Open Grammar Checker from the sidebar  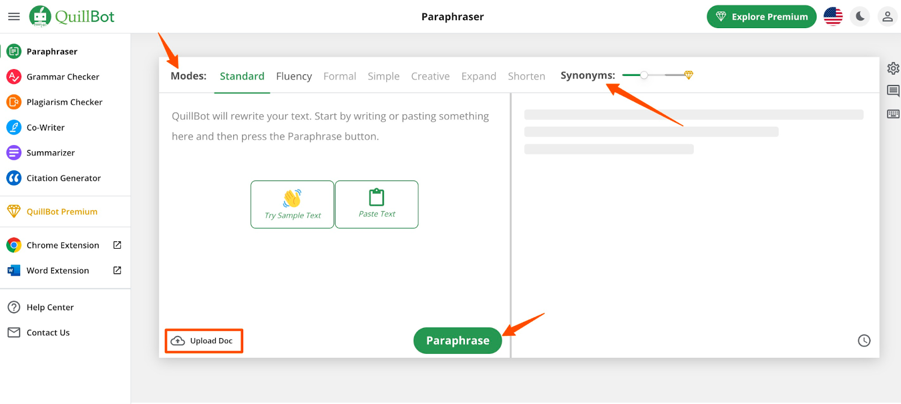pyautogui.click(x=63, y=77)
